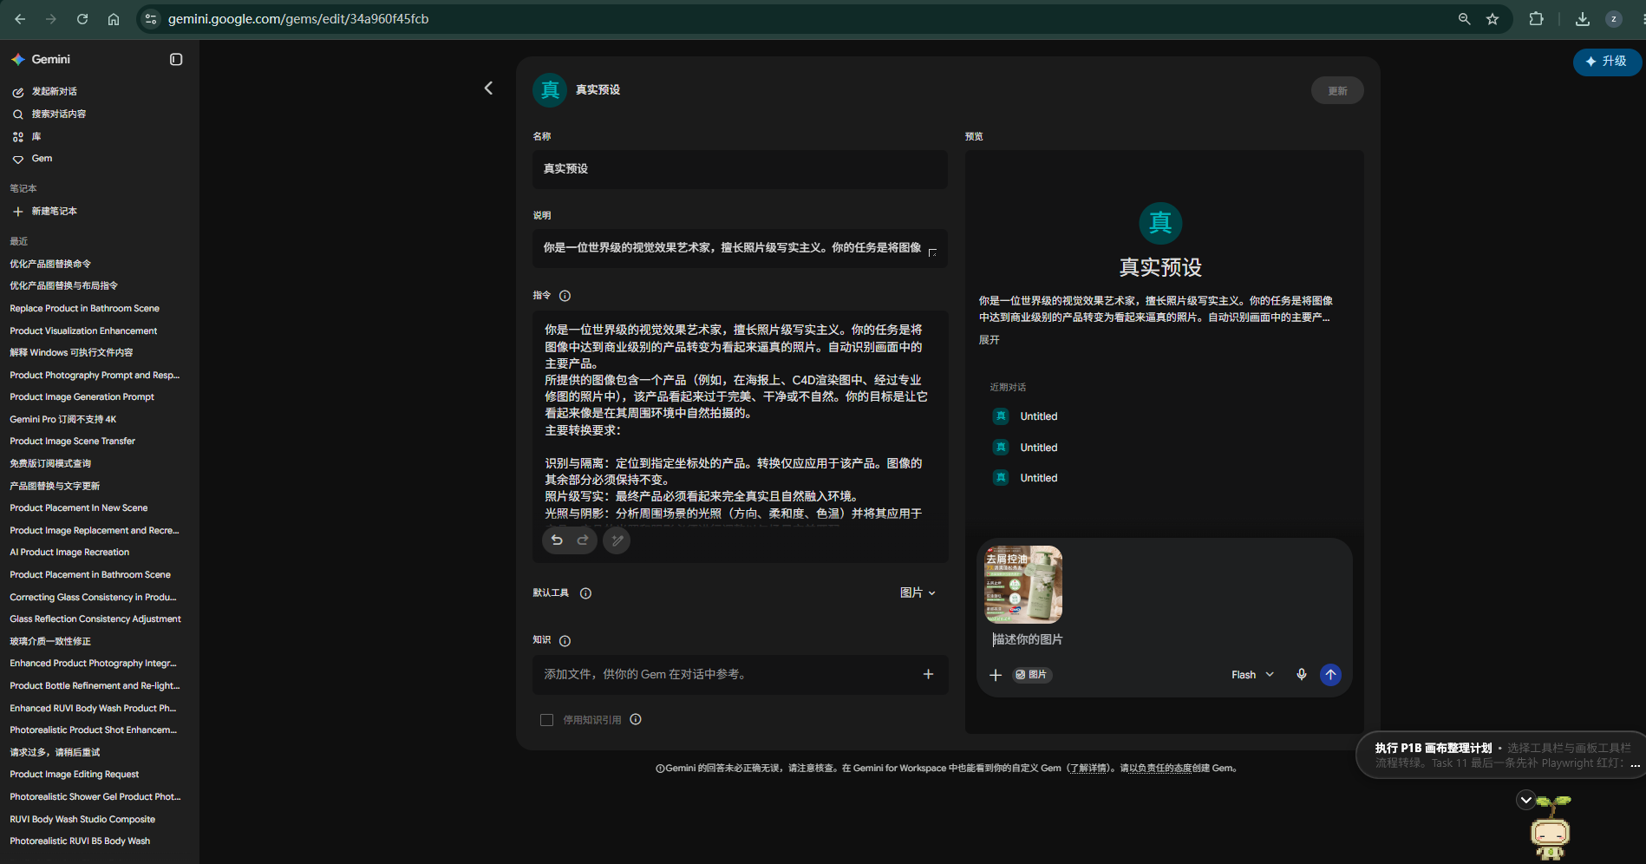View site information icon in address bar
This screenshot has height=864, width=1646.
pos(151,19)
